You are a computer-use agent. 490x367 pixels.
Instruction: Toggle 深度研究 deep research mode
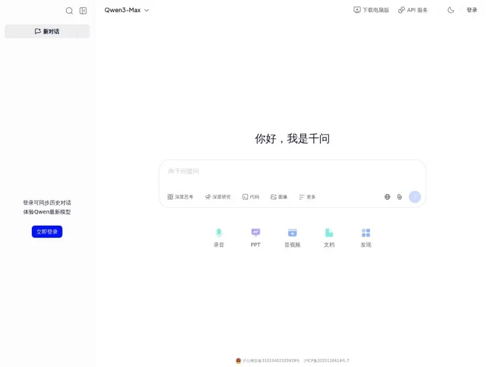click(217, 196)
